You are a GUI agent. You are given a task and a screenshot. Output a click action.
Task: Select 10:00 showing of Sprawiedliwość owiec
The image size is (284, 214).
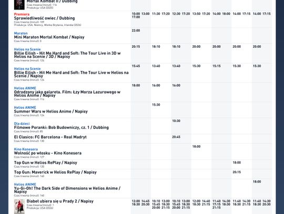pos(136,14)
